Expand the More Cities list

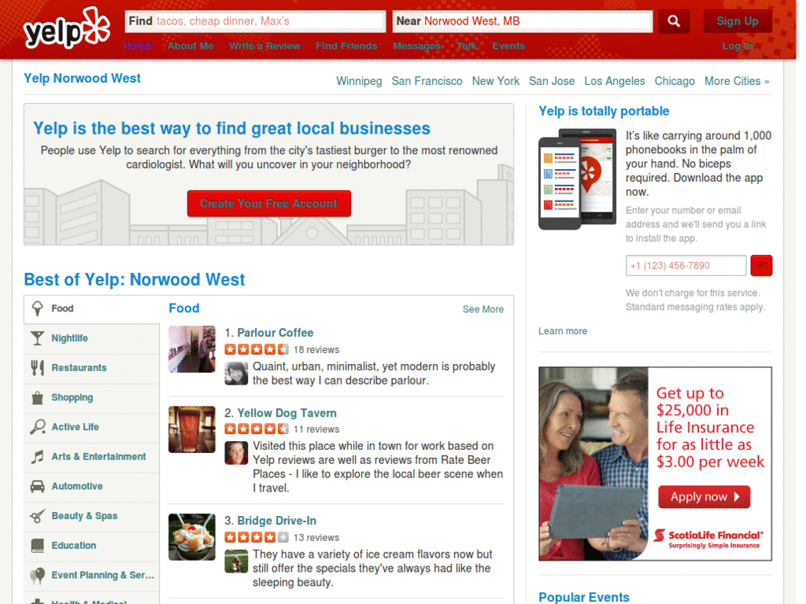737,80
